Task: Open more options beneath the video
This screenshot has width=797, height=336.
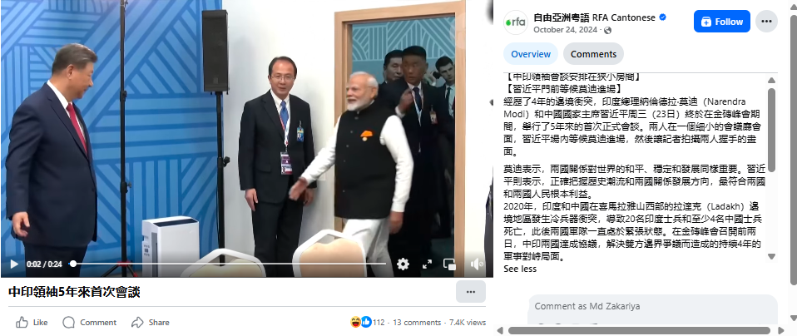Action: pos(471,292)
